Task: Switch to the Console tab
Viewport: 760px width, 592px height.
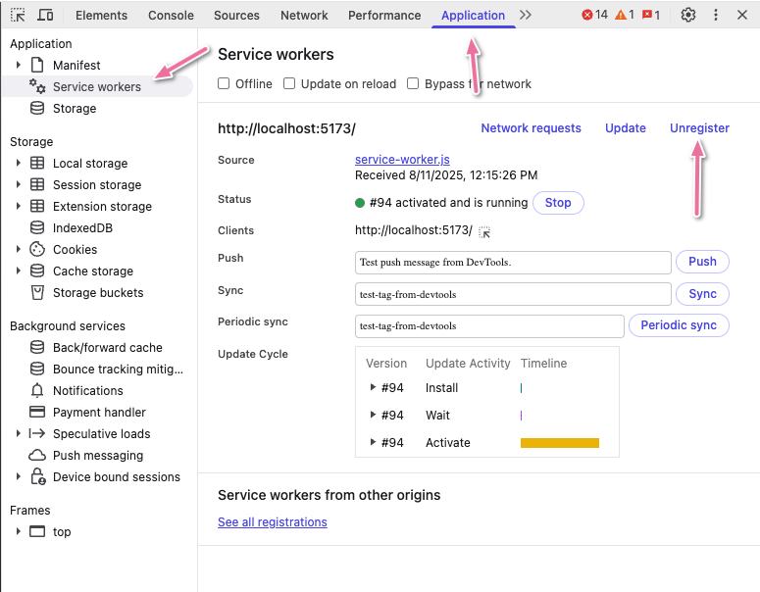Action: [171, 15]
